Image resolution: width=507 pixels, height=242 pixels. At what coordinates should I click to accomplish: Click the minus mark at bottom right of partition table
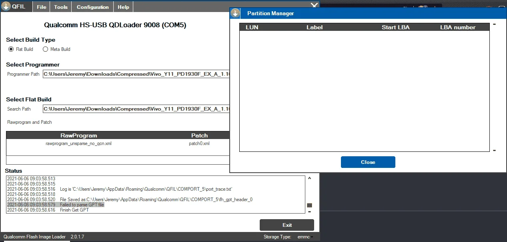[495, 151]
